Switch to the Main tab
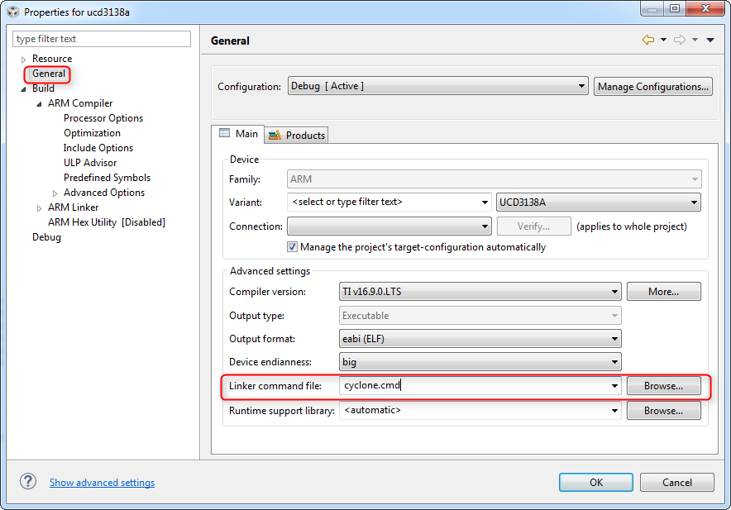731x510 pixels. click(x=238, y=134)
